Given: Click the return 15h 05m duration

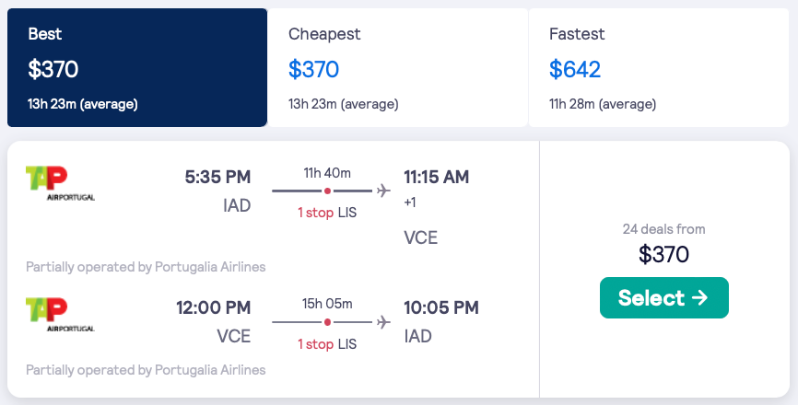Looking at the screenshot, I should point(327,303).
